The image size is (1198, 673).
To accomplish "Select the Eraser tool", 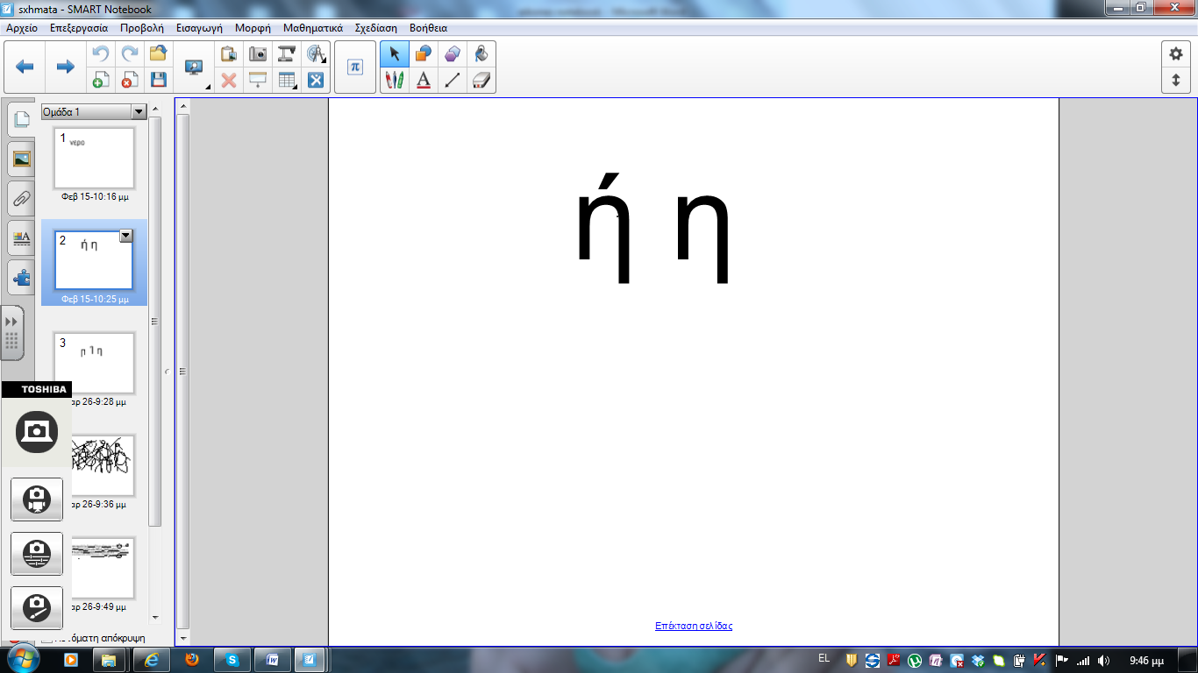I will [481, 80].
